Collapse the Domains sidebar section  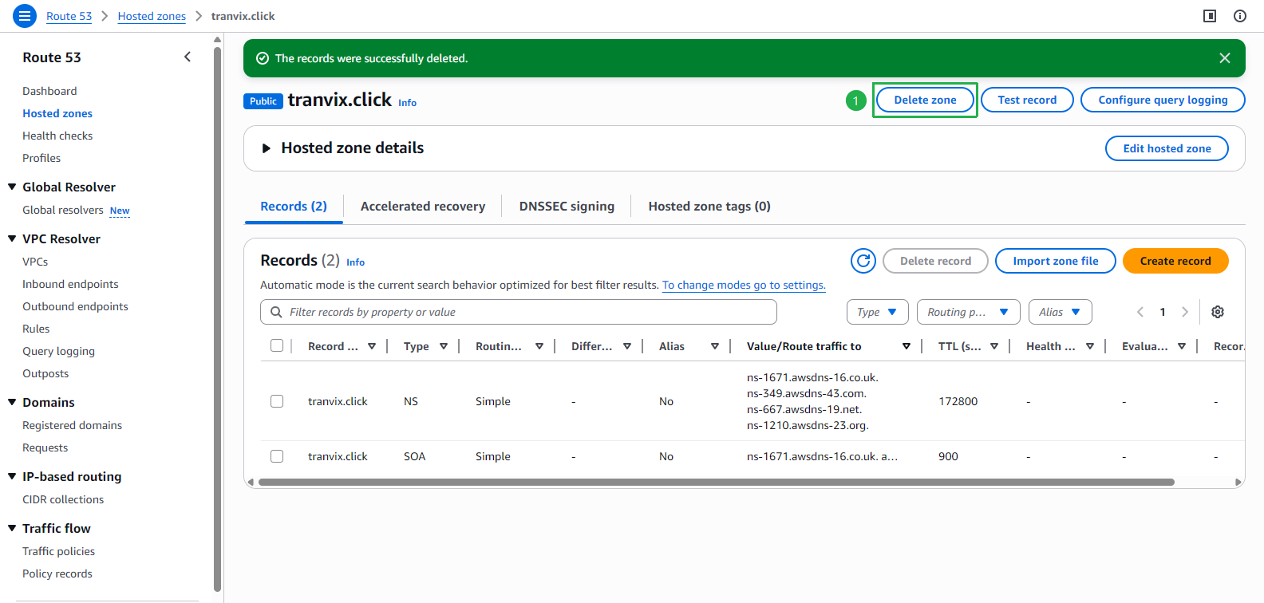click(12, 402)
